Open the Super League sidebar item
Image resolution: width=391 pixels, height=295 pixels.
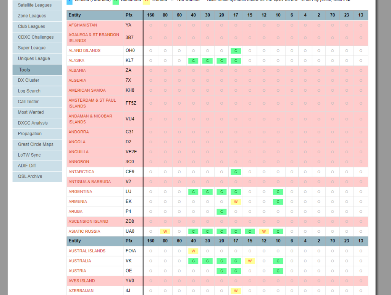coord(32,48)
